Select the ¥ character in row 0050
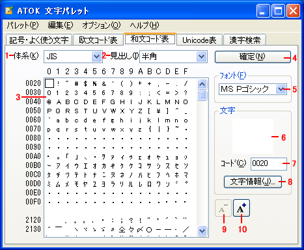304x250 pixels. (x=158, y=111)
